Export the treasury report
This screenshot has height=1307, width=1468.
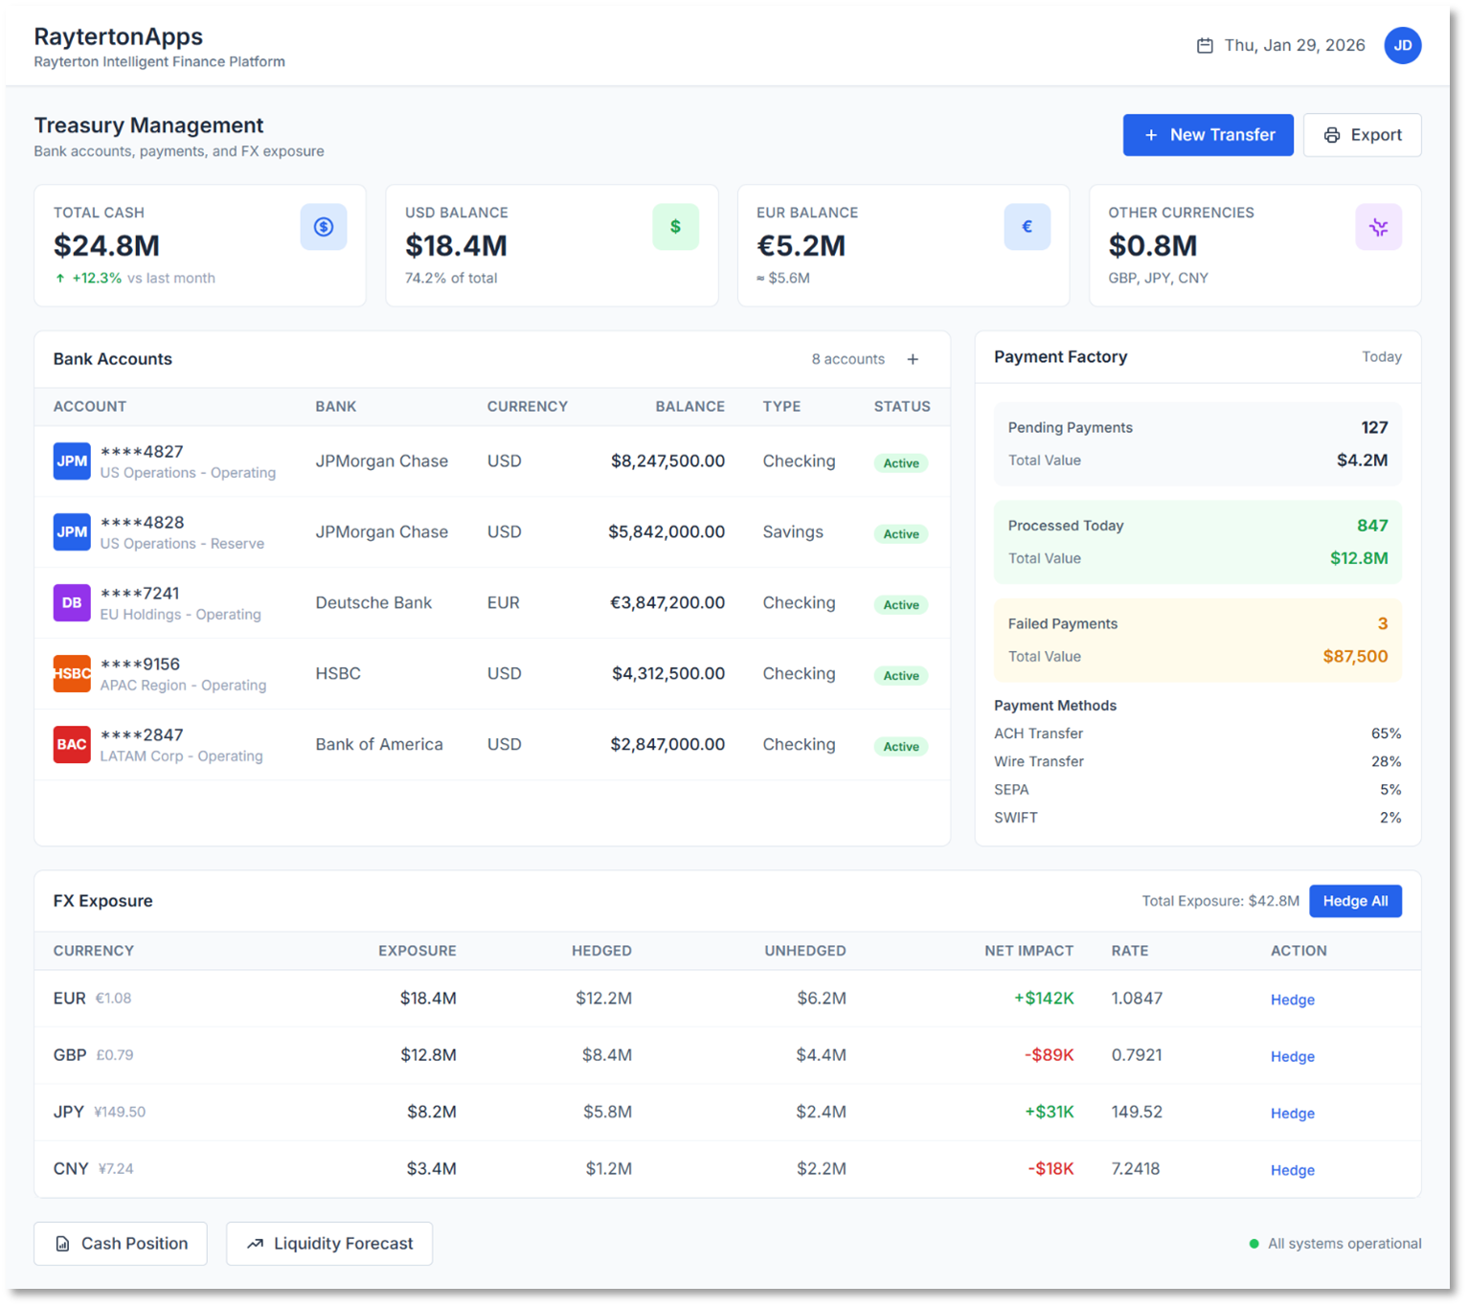click(1362, 135)
